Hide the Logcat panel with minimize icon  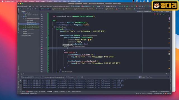[169, 74]
